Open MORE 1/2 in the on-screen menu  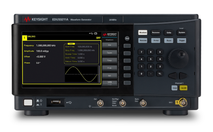click(x=110, y=83)
